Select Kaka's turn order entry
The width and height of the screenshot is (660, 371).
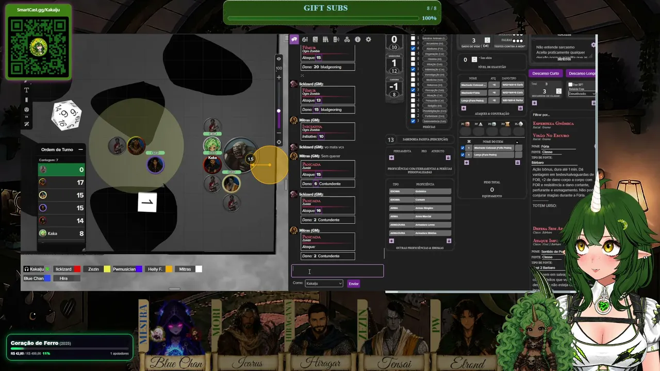click(61, 233)
